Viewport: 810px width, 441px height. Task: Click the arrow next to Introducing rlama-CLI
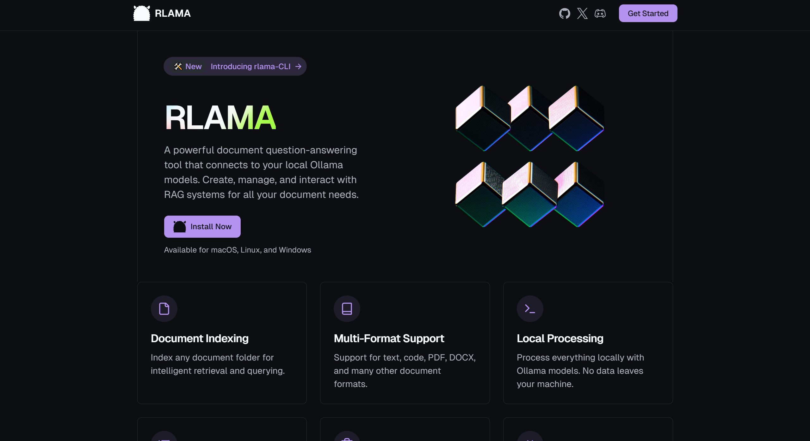coord(298,66)
